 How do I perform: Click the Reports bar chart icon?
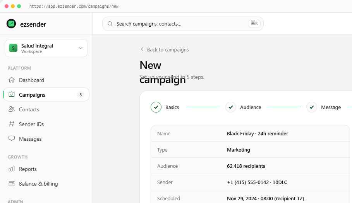(x=12, y=169)
